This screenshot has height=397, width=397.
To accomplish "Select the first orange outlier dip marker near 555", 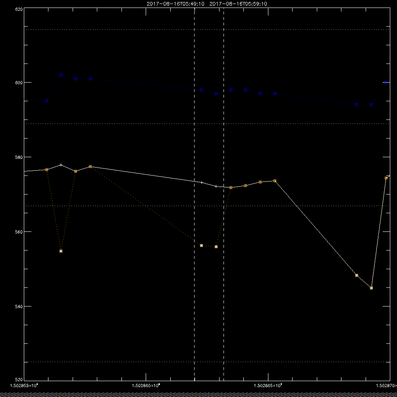I will (x=61, y=251).
